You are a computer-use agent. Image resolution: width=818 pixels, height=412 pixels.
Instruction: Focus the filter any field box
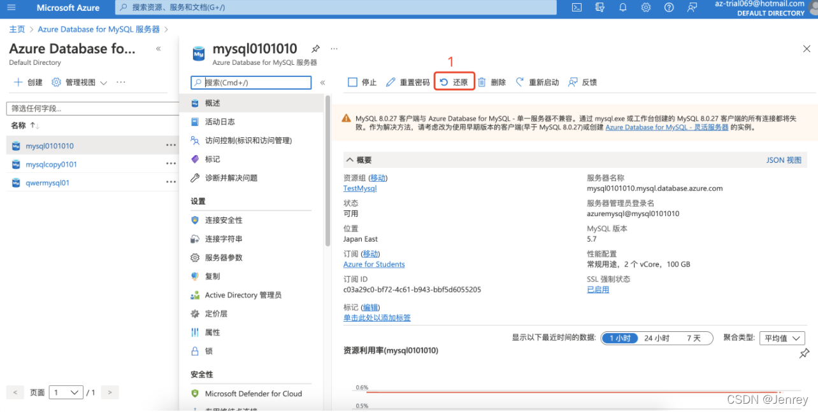92,108
